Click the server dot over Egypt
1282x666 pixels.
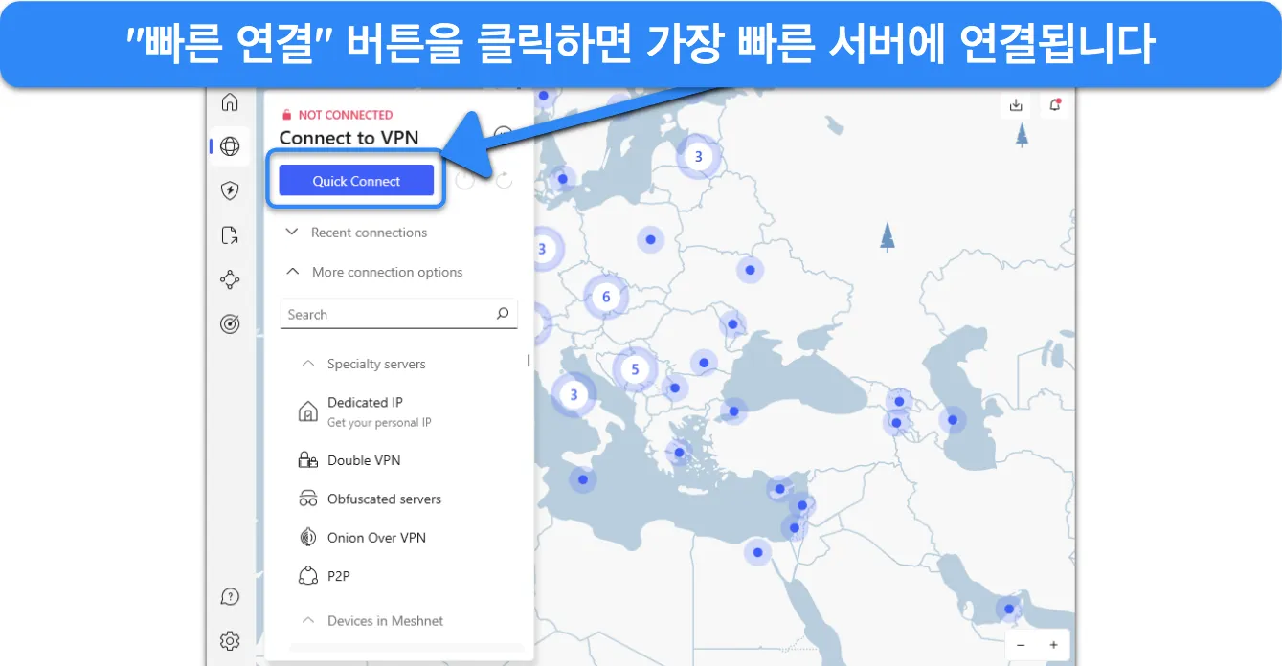(758, 552)
